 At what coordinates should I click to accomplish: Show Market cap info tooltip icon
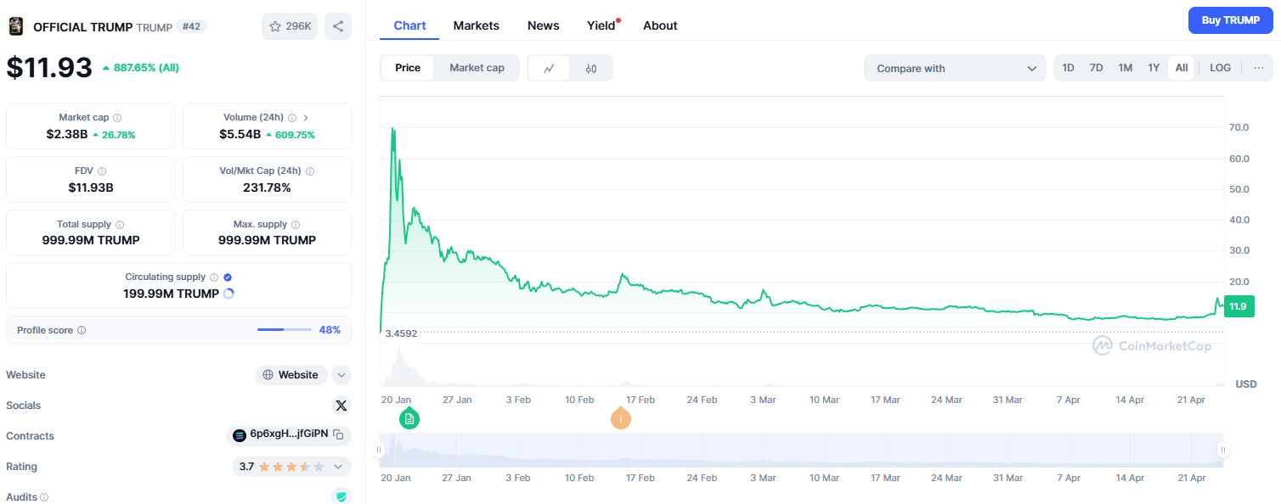(117, 118)
